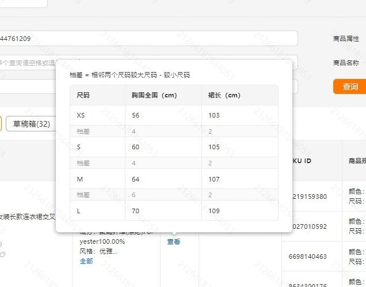This screenshot has height=287, width=366.
Task: Click the 商品名称 field label
Action: (x=346, y=63)
